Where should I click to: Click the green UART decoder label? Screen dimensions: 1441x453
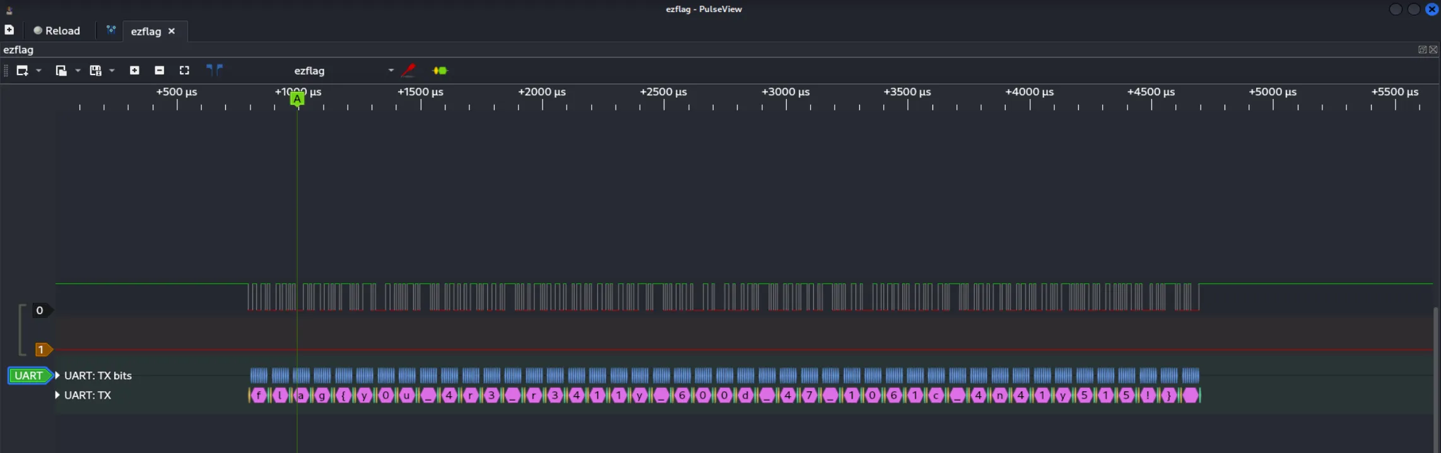point(30,376)
